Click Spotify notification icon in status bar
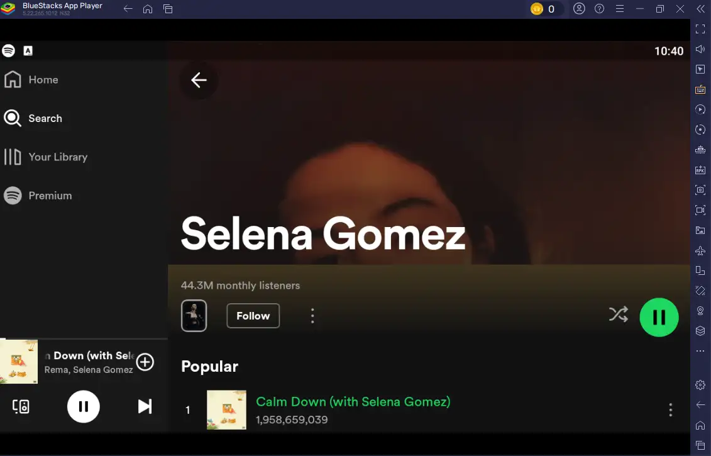This screenshot has height=456, width=711. coord(9,51)
